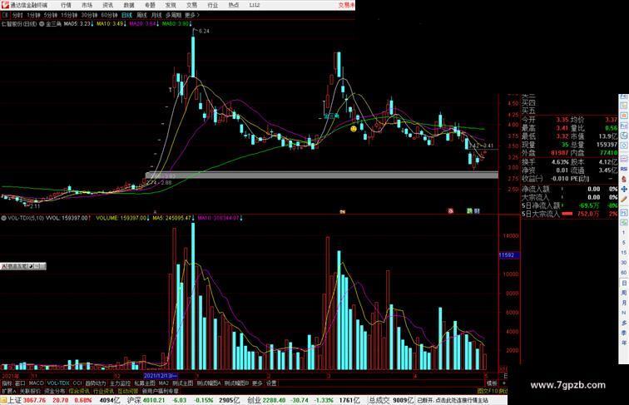Image resolution: width=629 pixels, height=405 pixels.
Task: Select the VOL-TDX indicator tab
Action: click(x=58, y=383)
